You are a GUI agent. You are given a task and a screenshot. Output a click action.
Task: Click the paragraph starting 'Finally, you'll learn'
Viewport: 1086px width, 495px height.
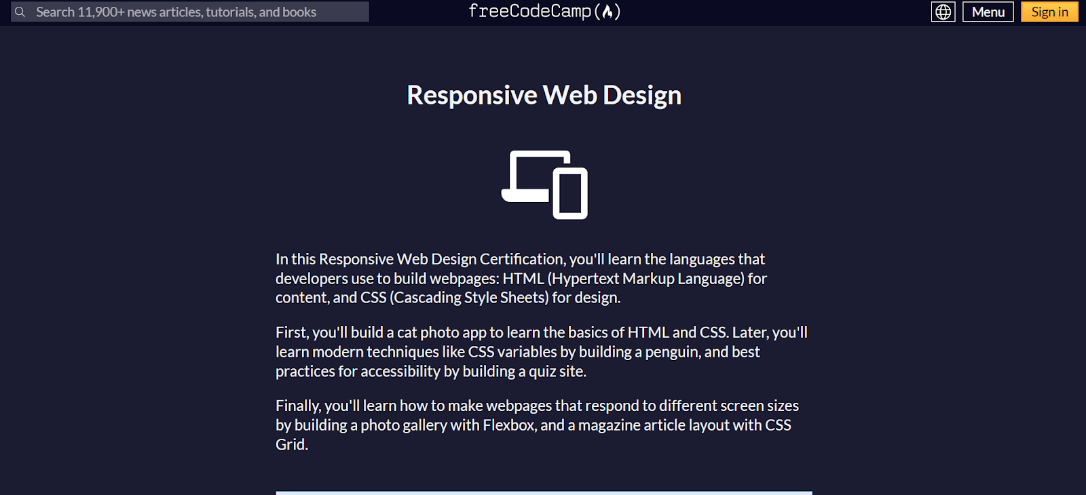click(536, 425)
